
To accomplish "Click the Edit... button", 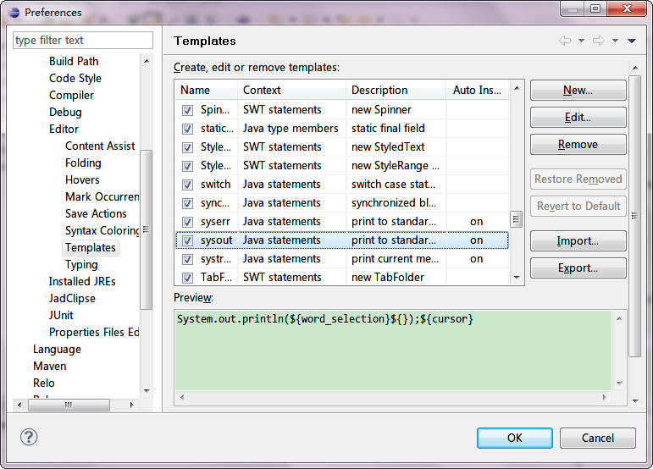I will click(x=578, y=118).
